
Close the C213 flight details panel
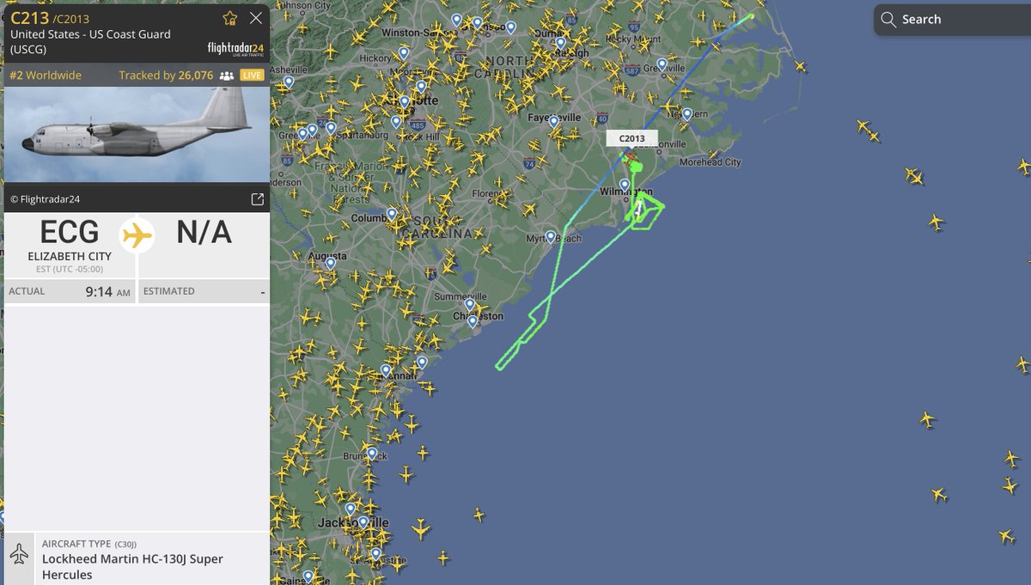(x=256, y=18)
